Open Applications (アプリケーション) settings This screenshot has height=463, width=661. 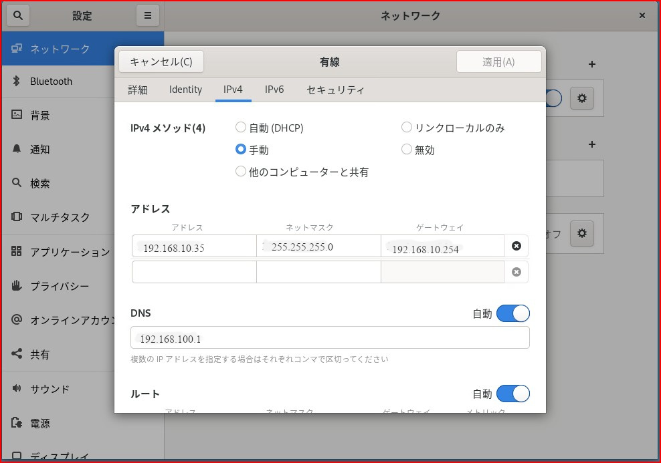pos(58,252)
